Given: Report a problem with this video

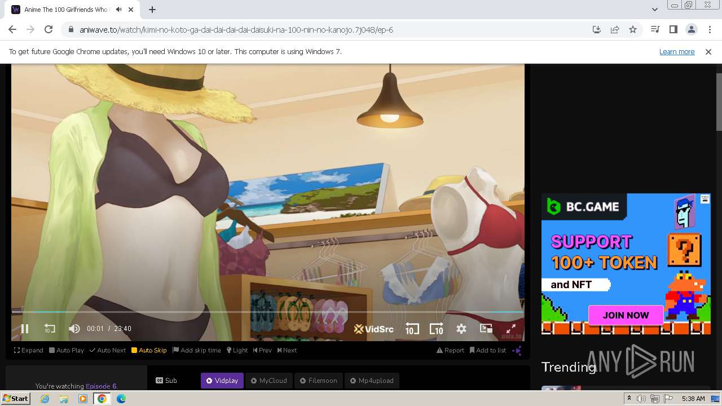Looking at the screenshot, I should click(450, 350).
